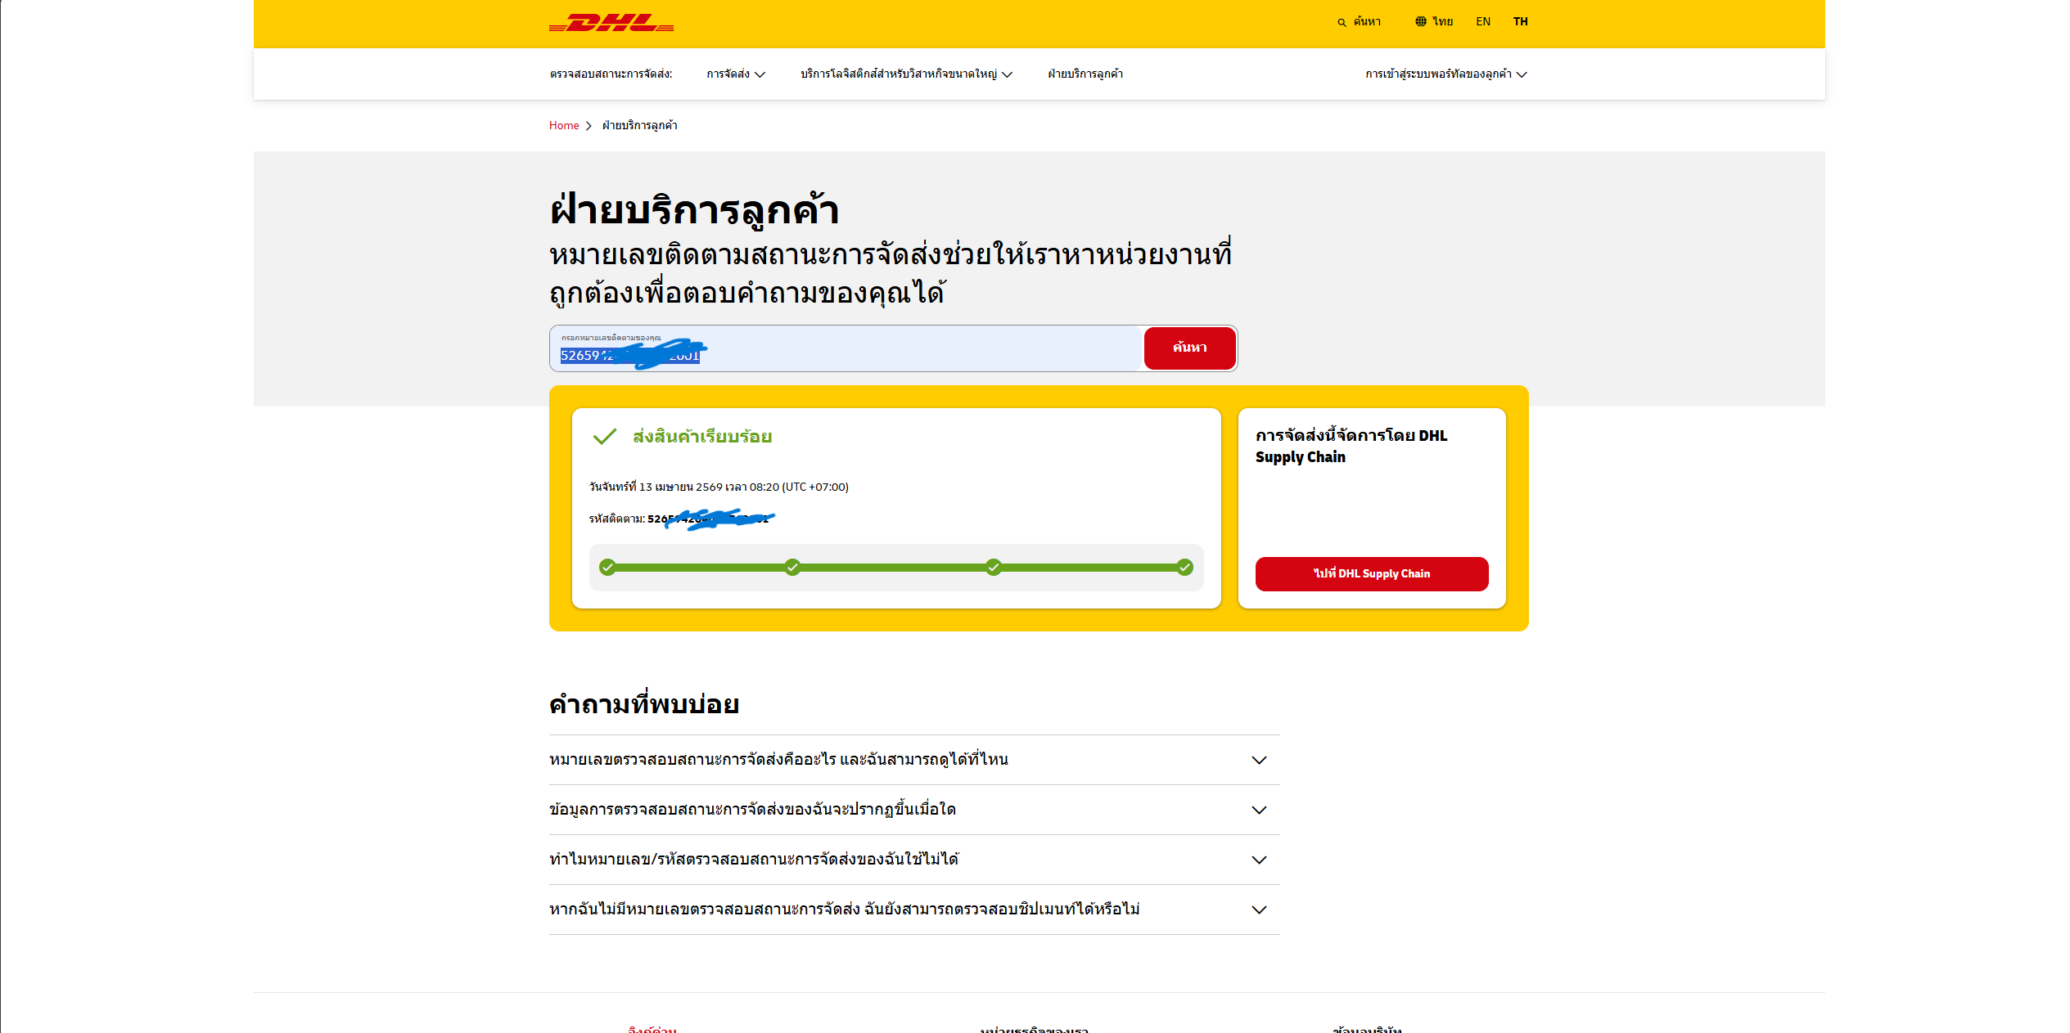Open the enterprise logistics services dropdown
Viewport: 2070px width, 1033px height.
click(905, 74)
